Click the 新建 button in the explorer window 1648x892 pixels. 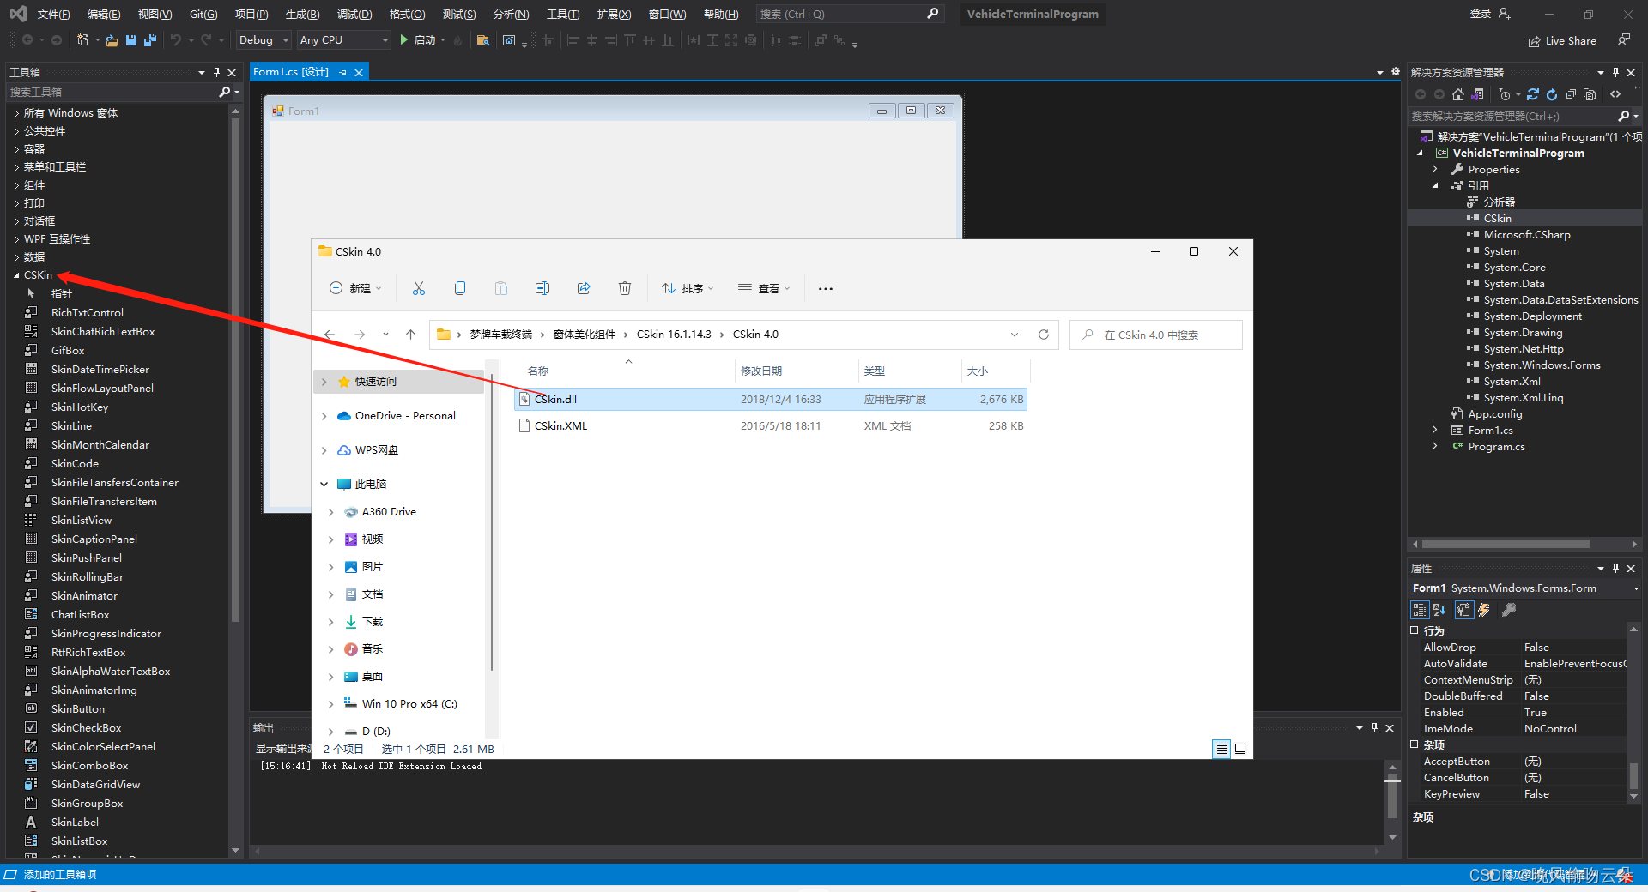point(354,288)
